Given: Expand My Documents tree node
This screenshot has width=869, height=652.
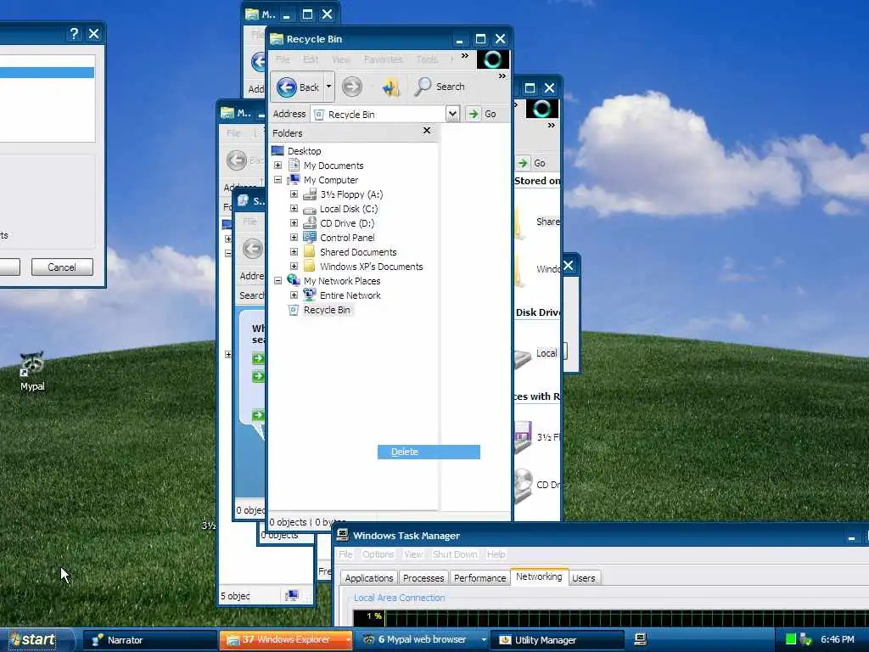Looking at the screenshot, I should click(278, 166).
